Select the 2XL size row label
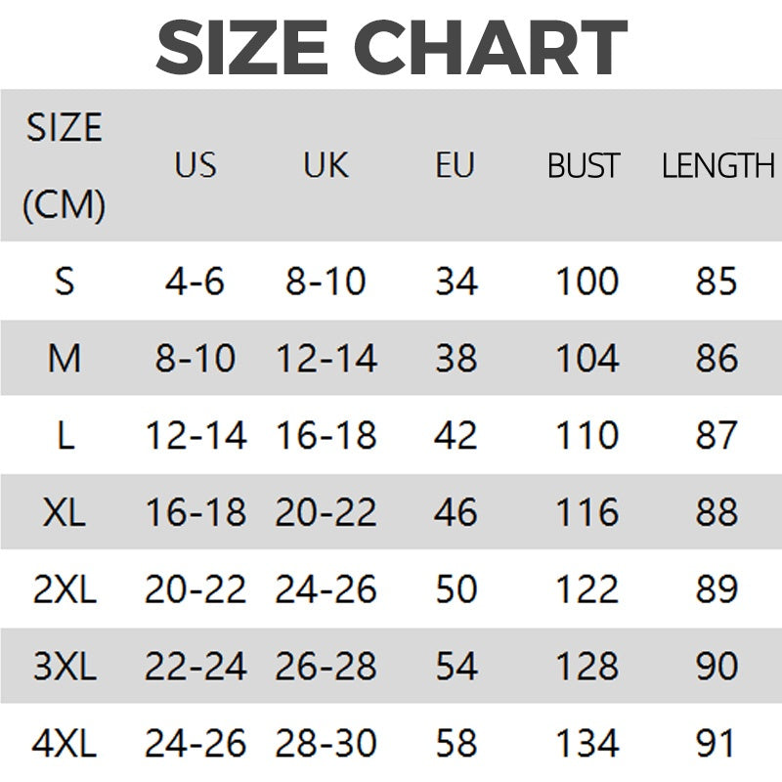The image size is (782, 782). (65, 589)
